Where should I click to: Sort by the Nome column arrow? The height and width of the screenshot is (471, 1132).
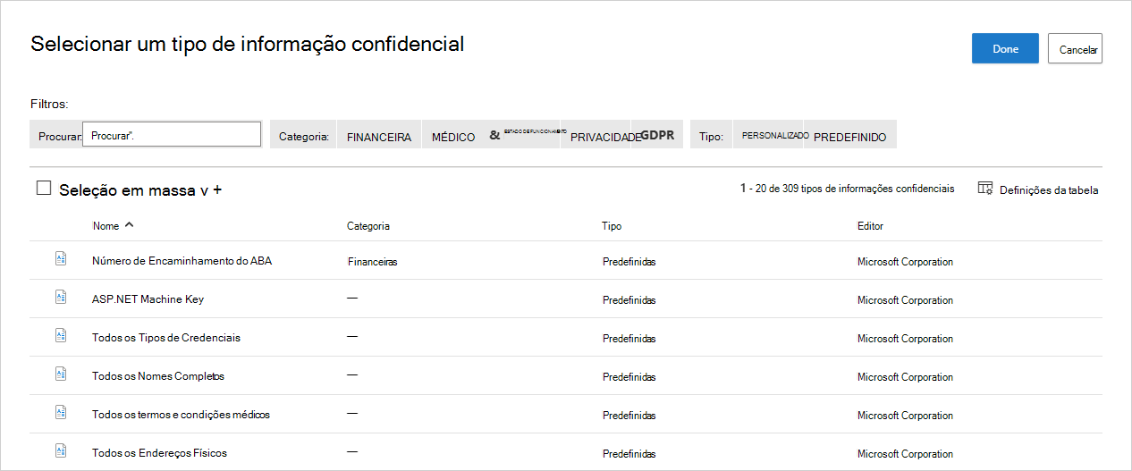(x=130, y=225)
